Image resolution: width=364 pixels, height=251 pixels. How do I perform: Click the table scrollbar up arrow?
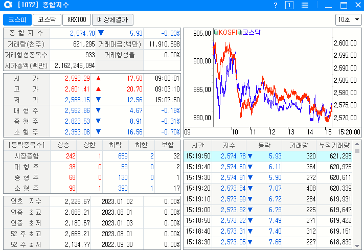tap(357, 144)
